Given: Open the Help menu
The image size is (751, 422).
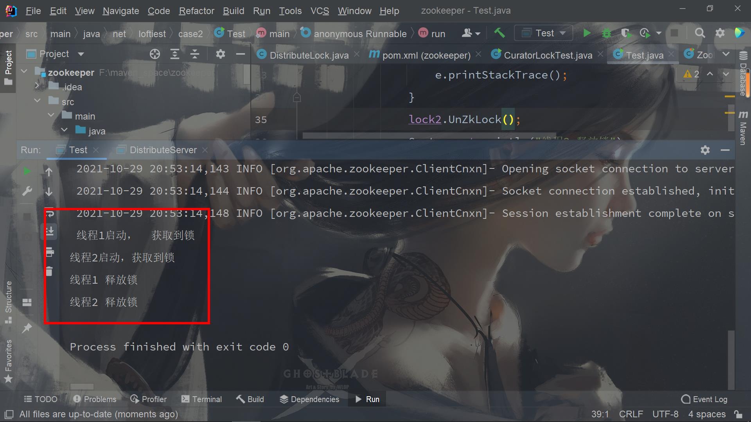Looking at the screenshot, I should (x=389, y=11).
